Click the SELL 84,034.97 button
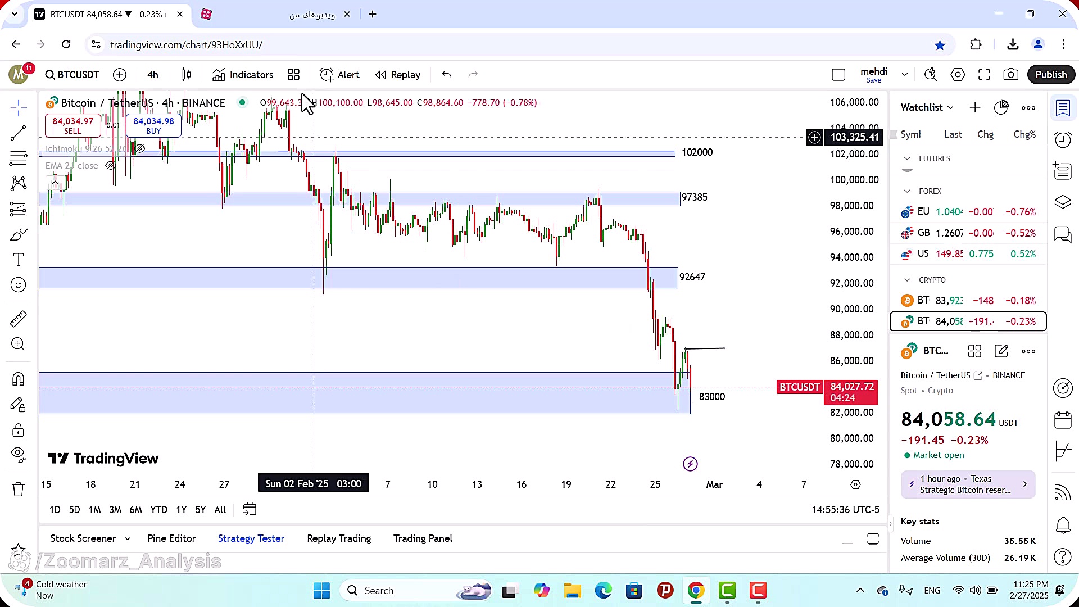 72,125
